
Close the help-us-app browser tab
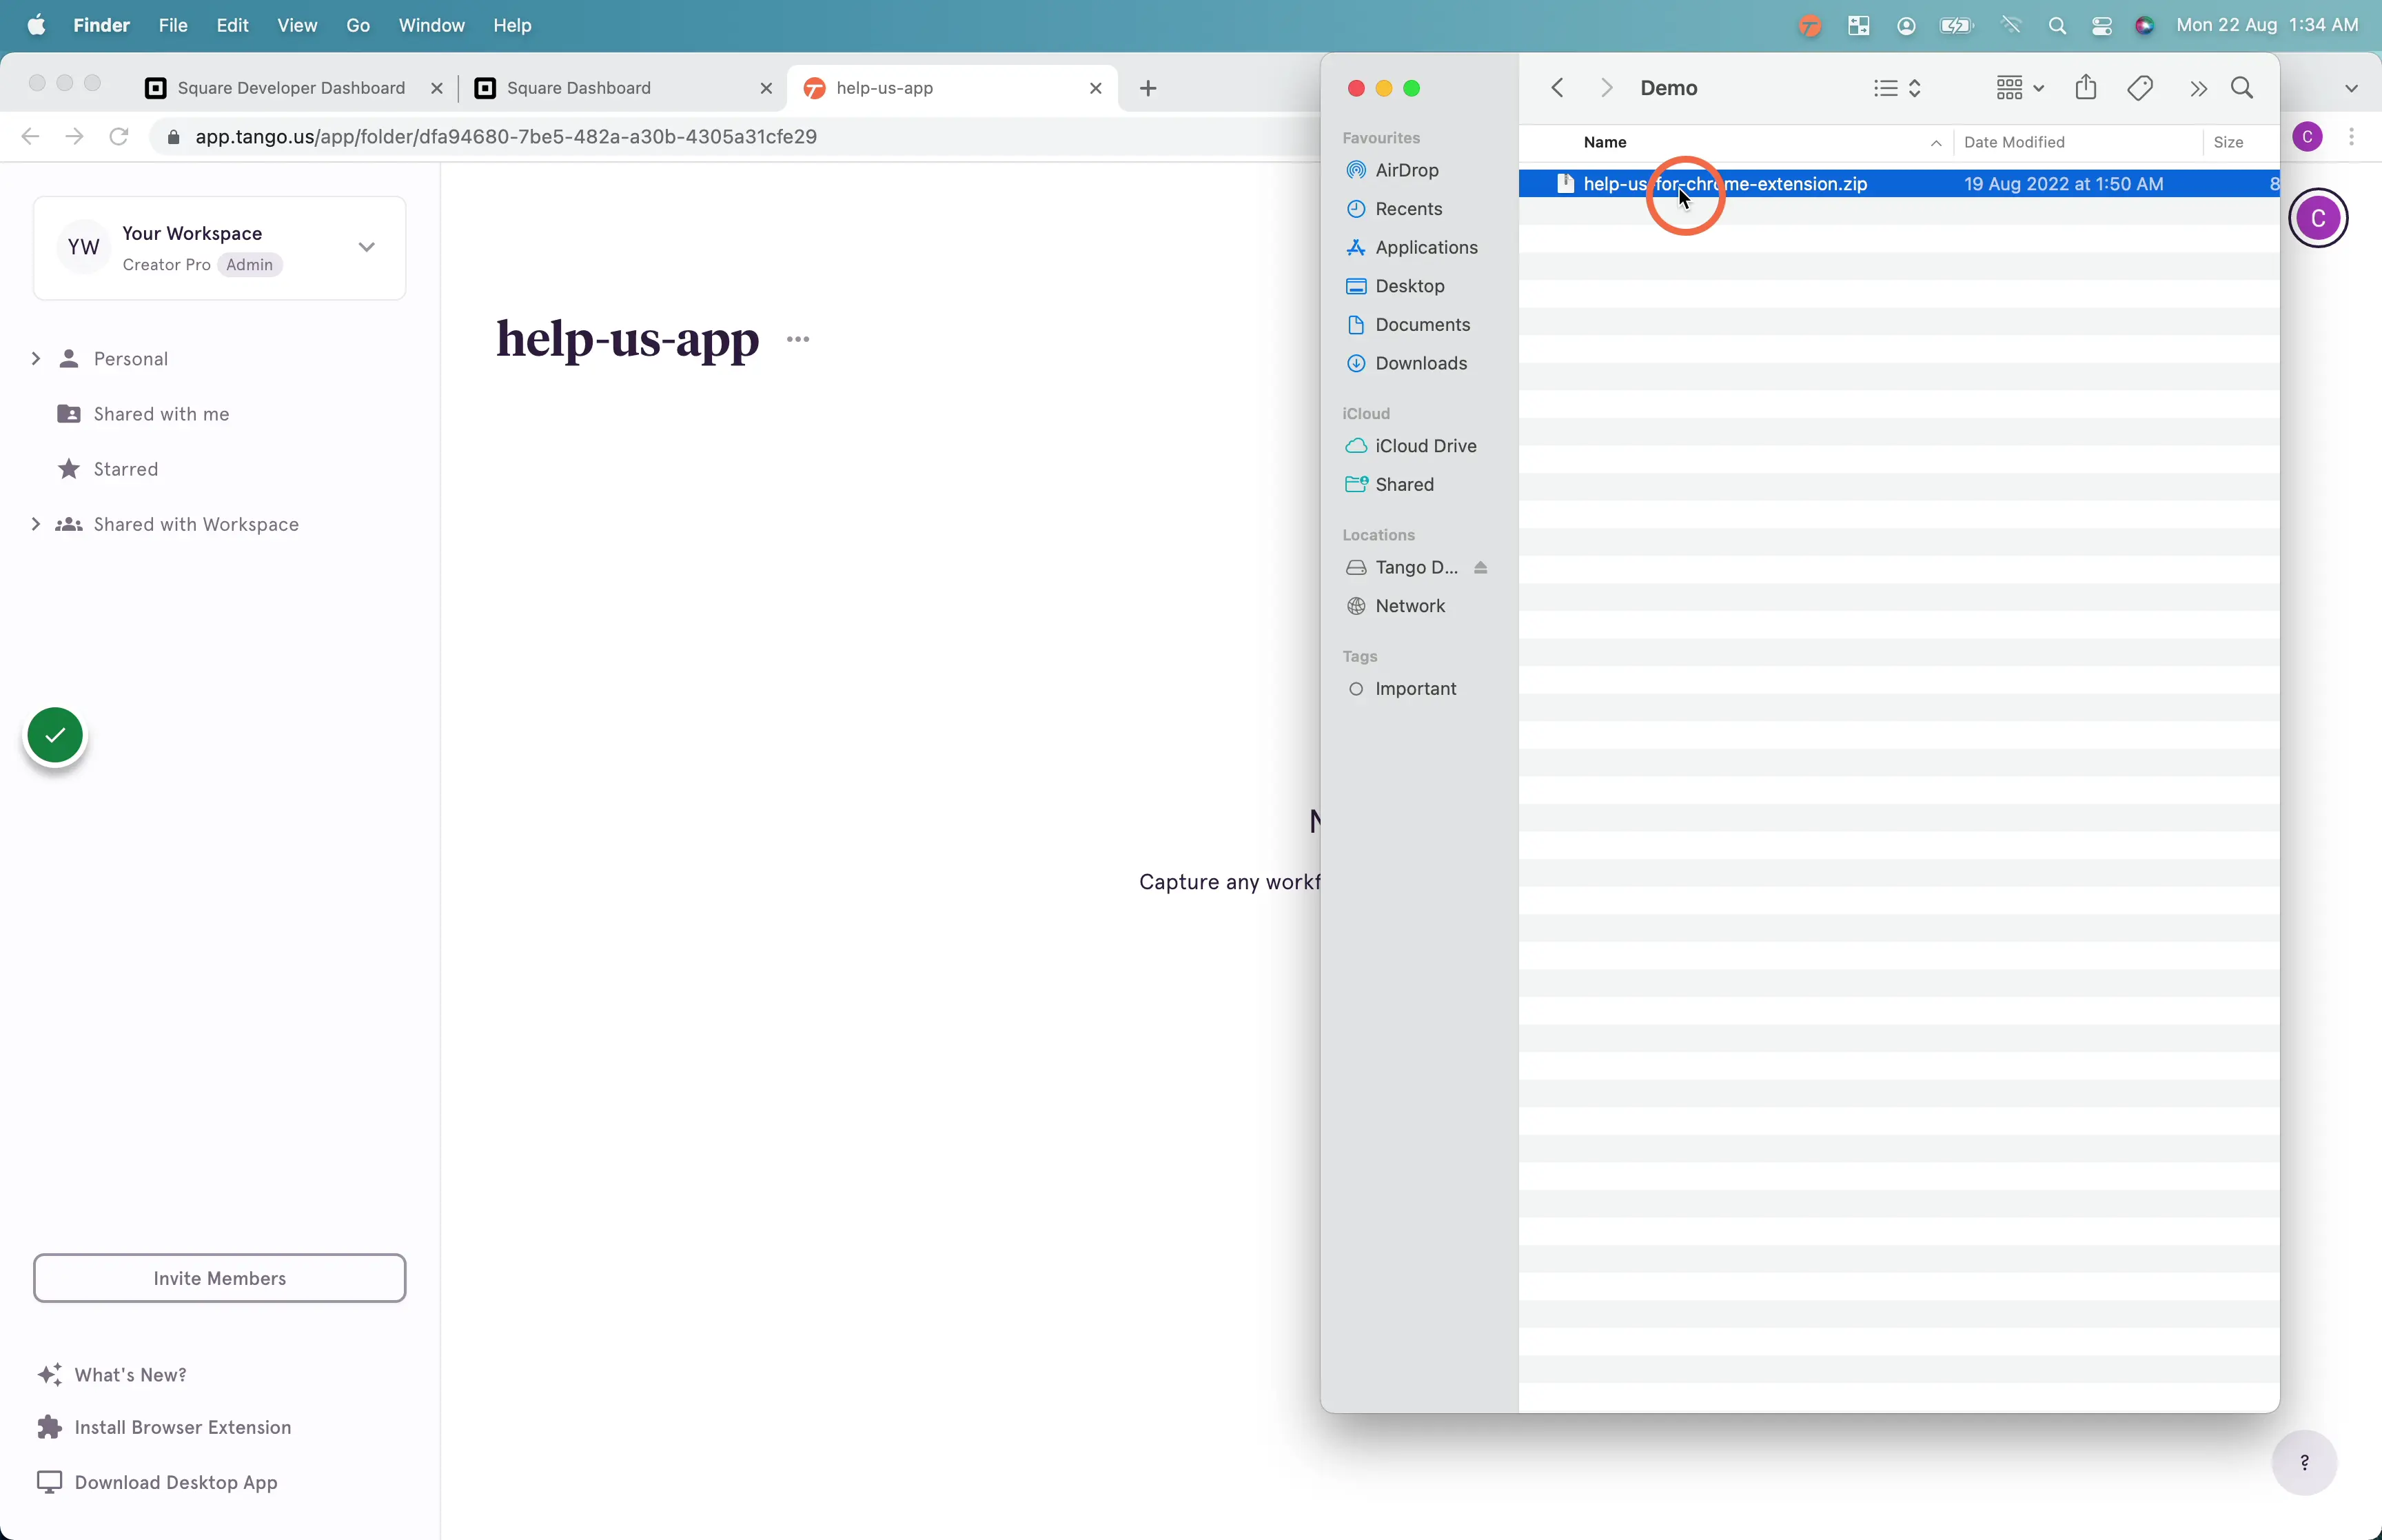tap(1095, 88)
